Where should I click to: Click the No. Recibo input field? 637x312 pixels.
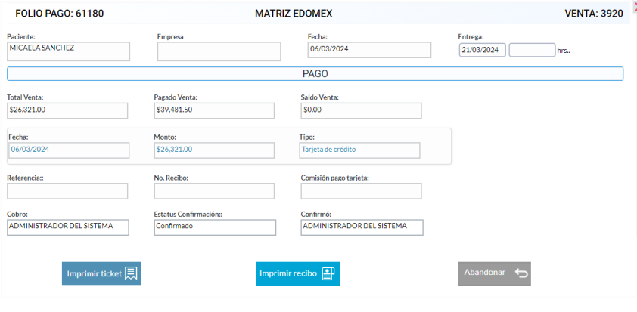(214, 191)
